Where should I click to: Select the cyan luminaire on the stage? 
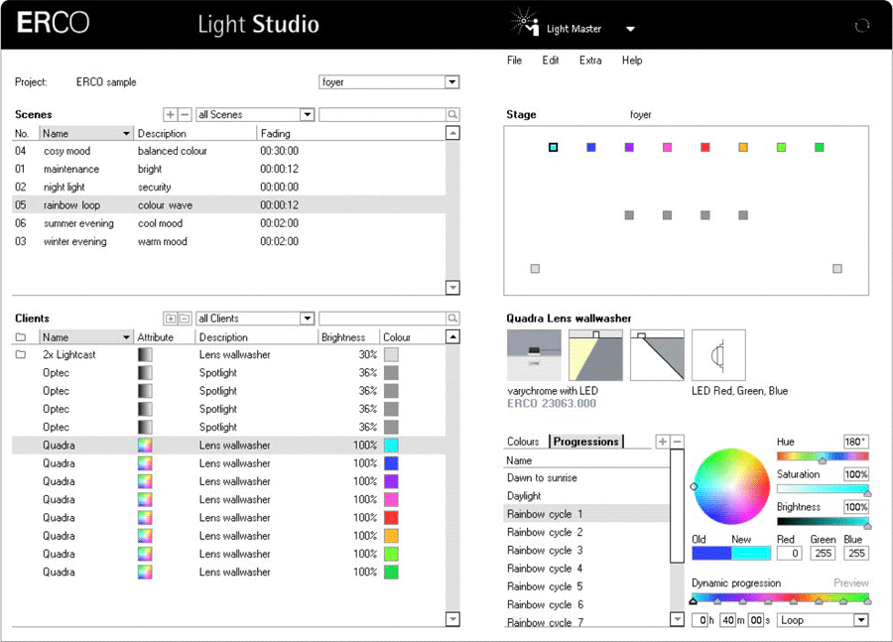click(553, 148)
